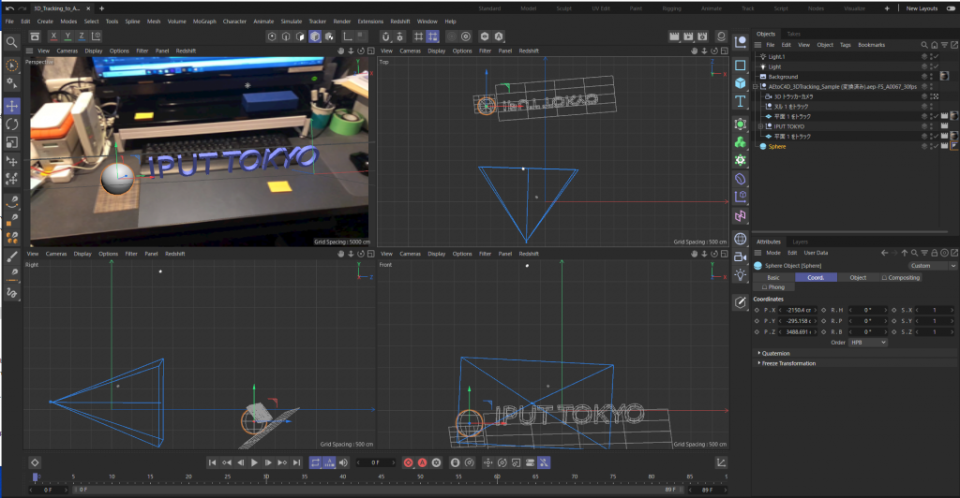Toggle X axis lock

point(54,37)
